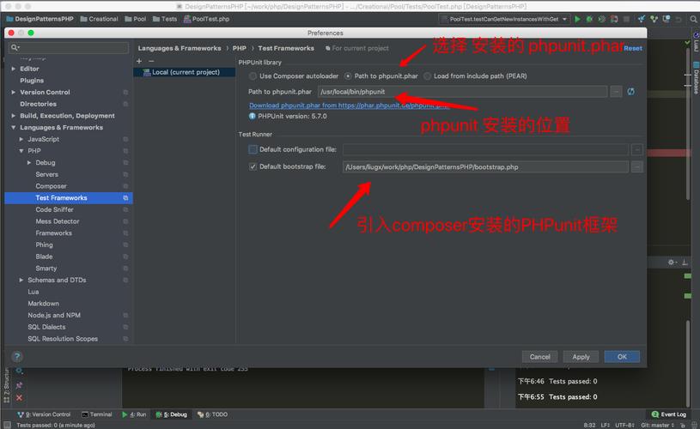Select Composer in the settings tree
The height and width of the screenshot is (429, 700).
click(x=51, y=186)
